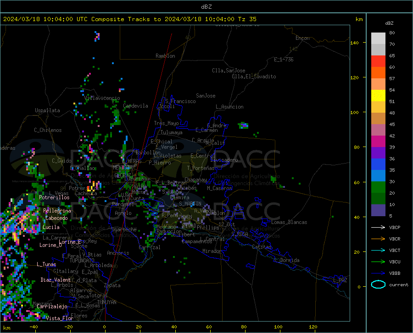Click the 'Tz 35' threshold text
Viewport: 413px width, 333px height.
click(x=247, y=19)
